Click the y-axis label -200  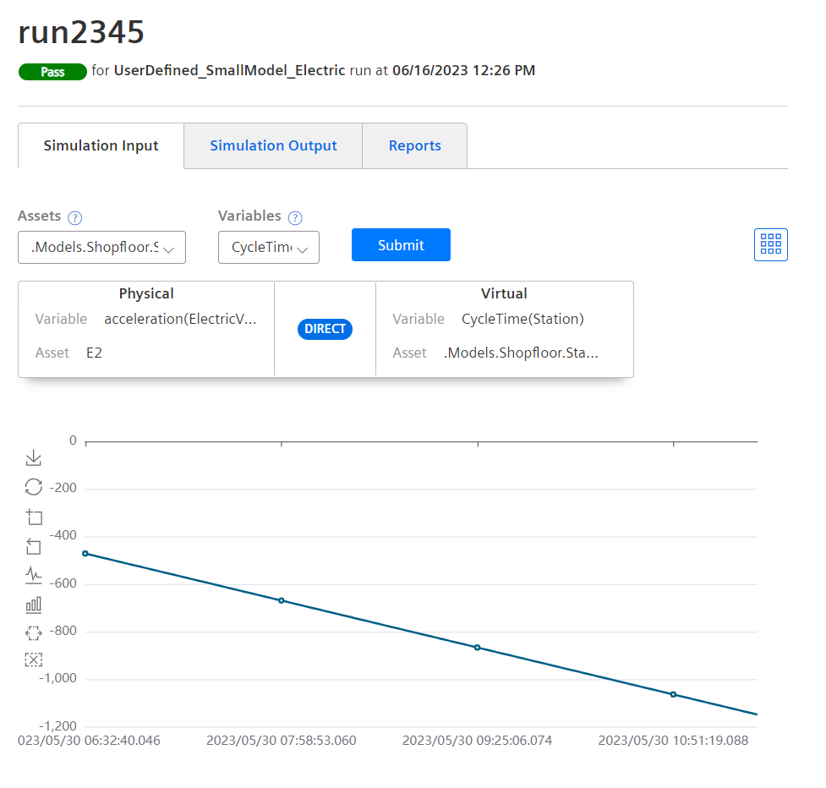63,488
